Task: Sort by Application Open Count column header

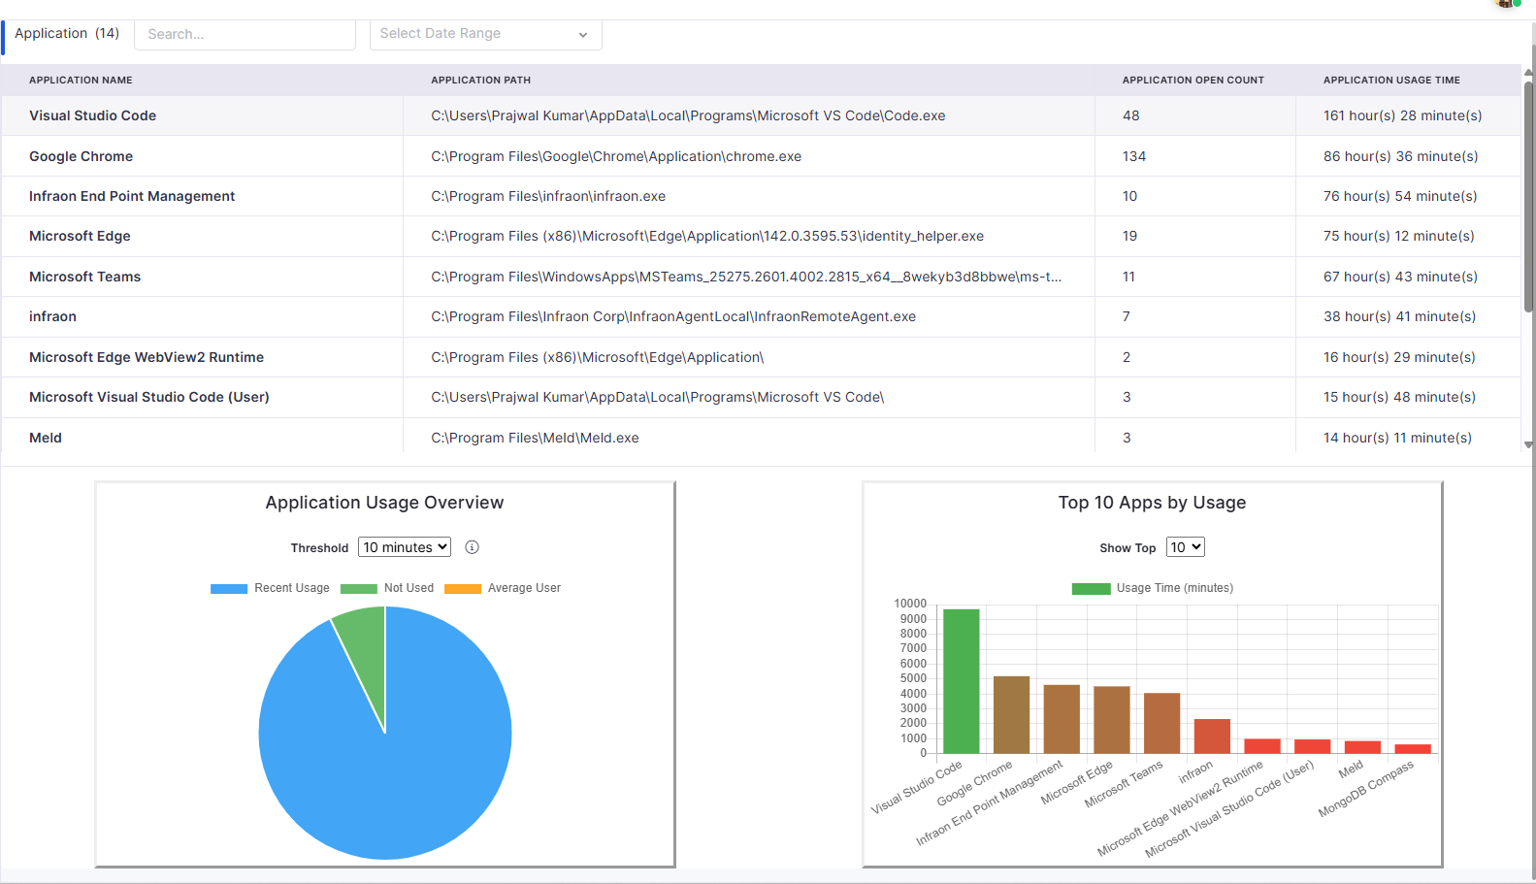Action: coord(1193,81)
